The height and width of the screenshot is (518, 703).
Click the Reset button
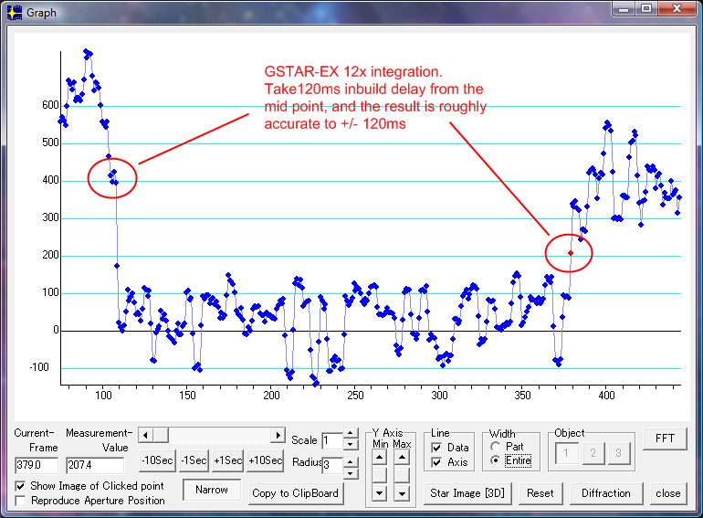540,493
